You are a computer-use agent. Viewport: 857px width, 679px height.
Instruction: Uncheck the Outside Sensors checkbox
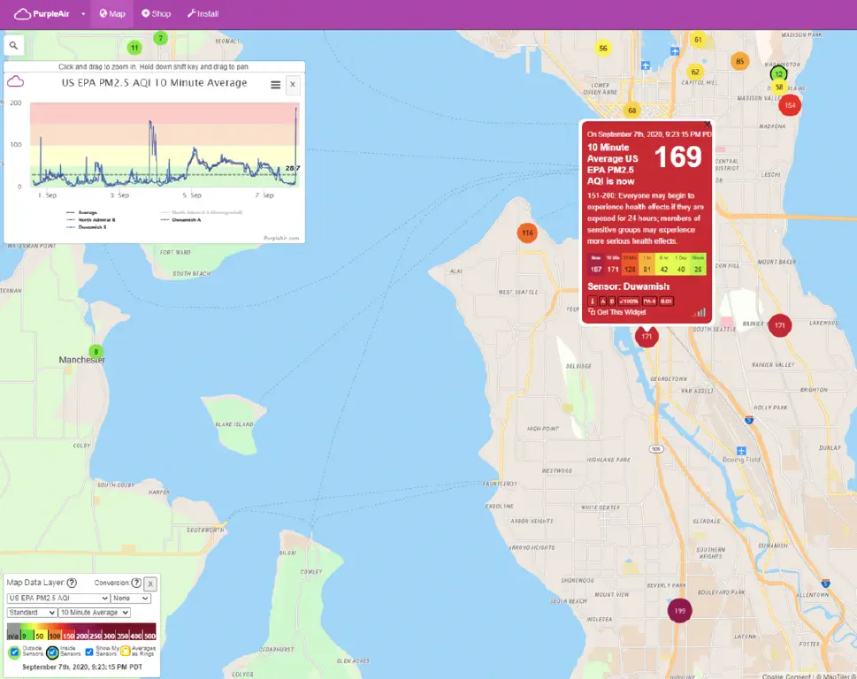[14, 652]
